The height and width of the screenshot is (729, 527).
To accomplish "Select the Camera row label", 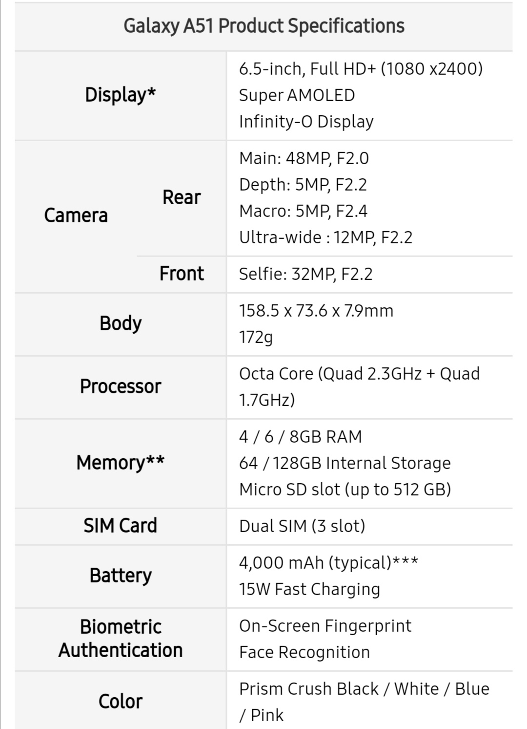I will click(x=76, y=215).
